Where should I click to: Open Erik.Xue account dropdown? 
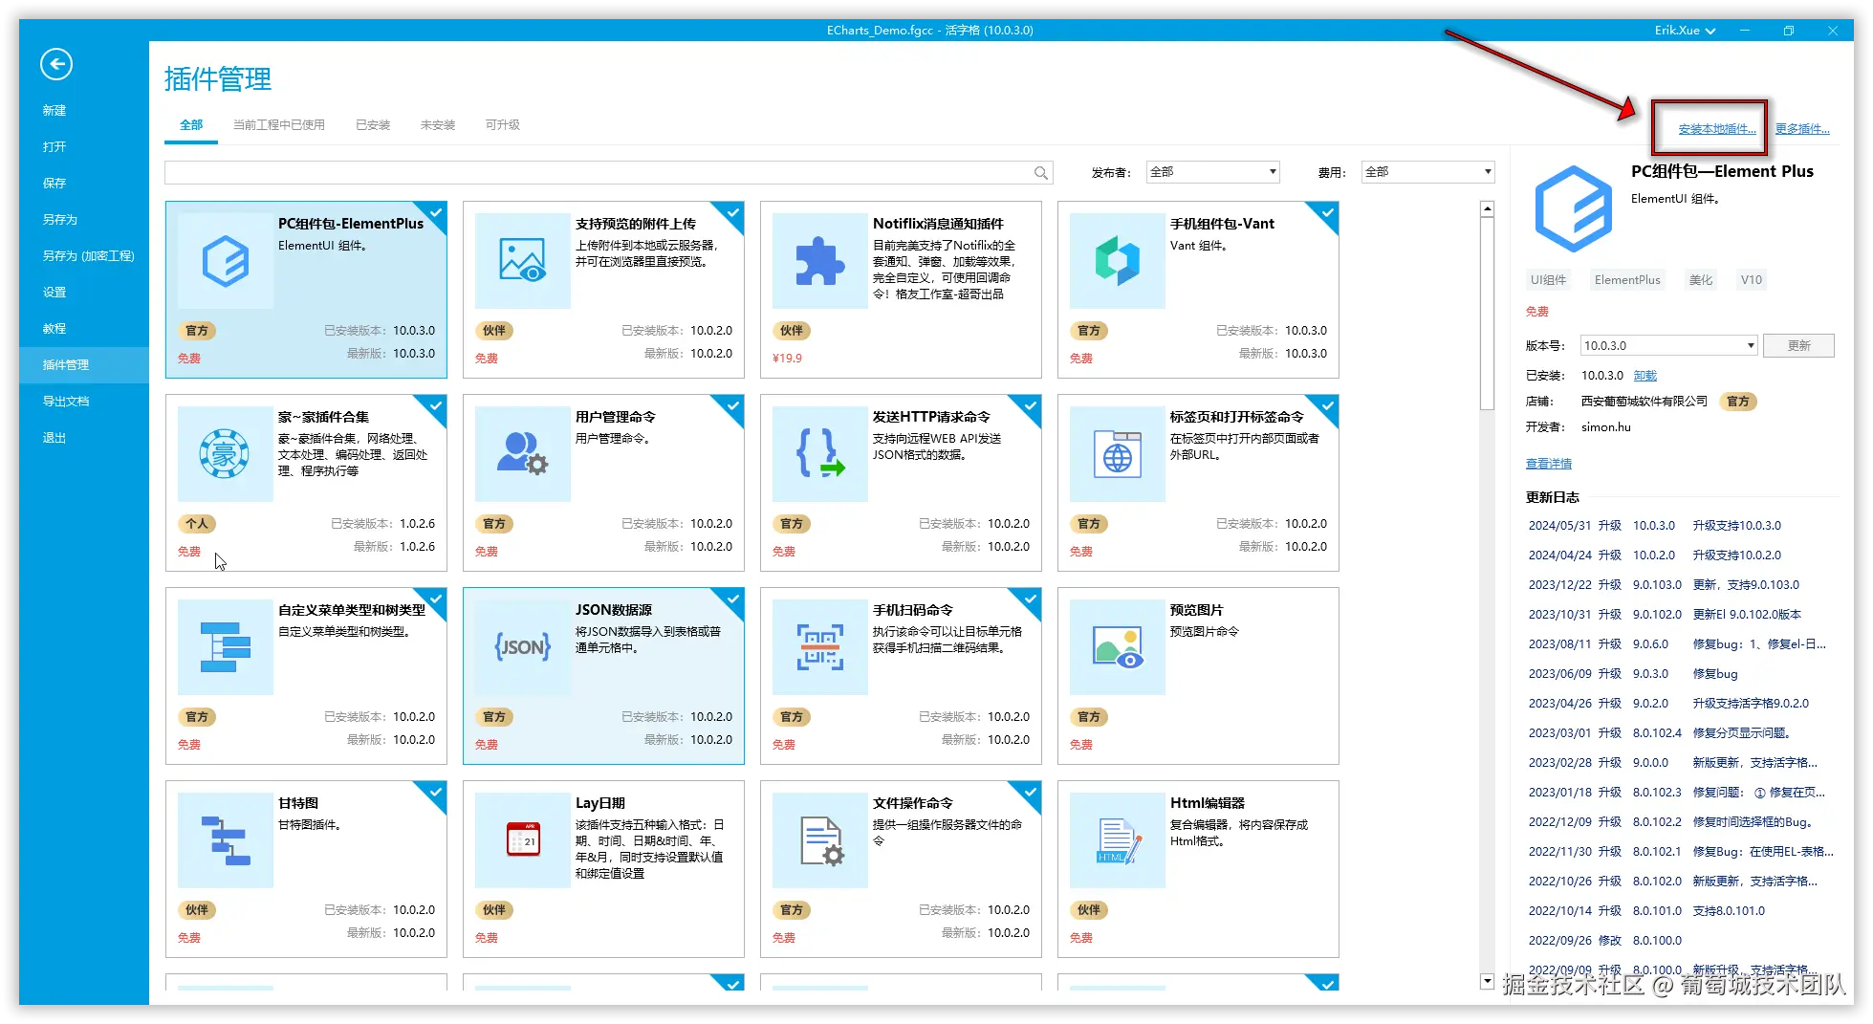(1685, 31)
